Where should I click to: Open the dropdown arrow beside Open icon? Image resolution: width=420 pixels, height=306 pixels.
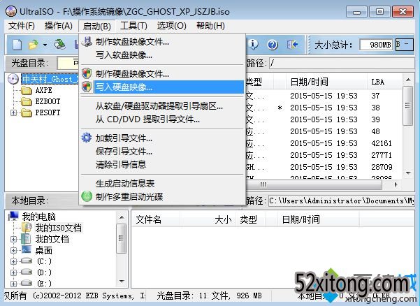(45, 45)
